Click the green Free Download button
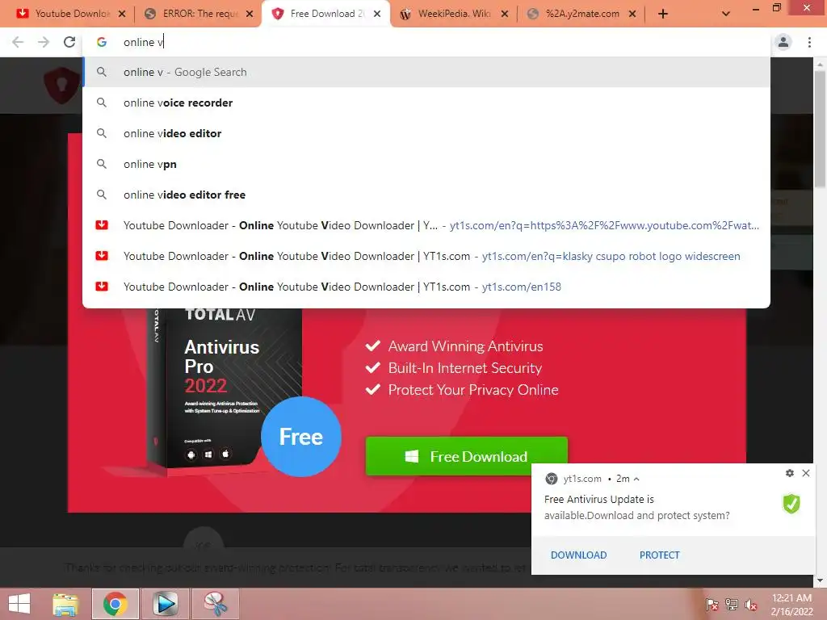This screenshot has height=620, width=827. click(x=466, y=456)
